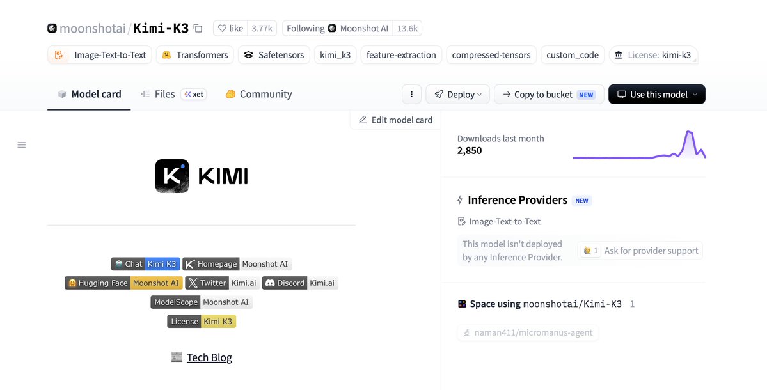
Task: Open the Tech Blog link
Action: [x=209, y=357]
